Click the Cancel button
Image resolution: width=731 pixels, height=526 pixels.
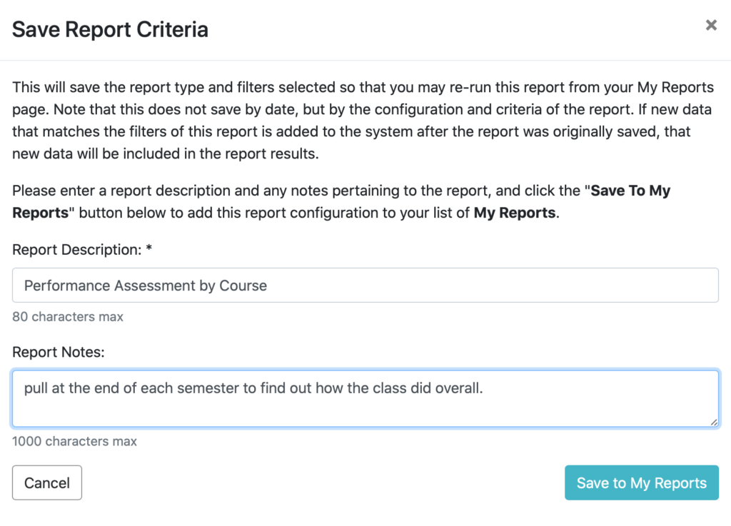tap(47, 482)
